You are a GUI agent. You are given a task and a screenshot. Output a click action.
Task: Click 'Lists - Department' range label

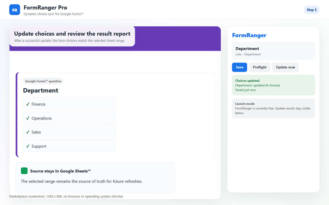coord(248,54)
